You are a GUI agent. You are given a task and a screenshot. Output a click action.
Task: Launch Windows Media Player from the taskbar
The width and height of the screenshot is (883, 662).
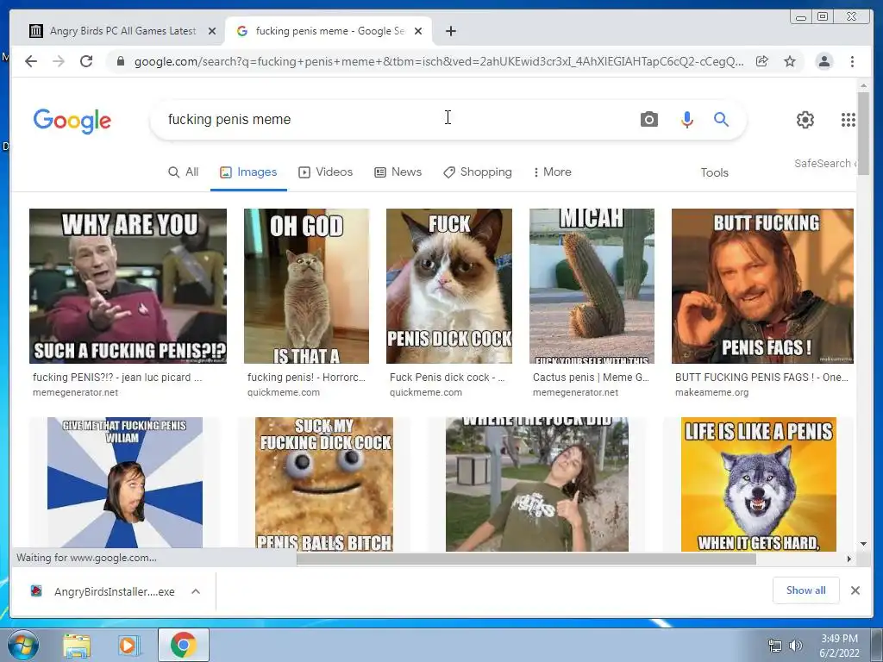point(129,646)
